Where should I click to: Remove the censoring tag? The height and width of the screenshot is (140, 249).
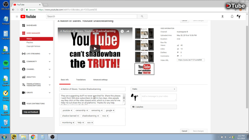pos(102,110)
